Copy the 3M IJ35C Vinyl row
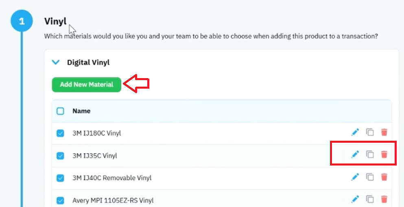This screenshot has width=404, height=207. point(370,155)
